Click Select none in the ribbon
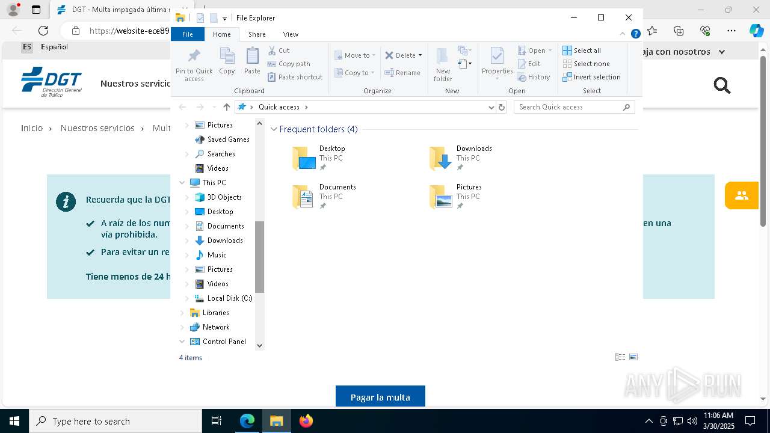770x433 pixels. (x=587, y=64)
